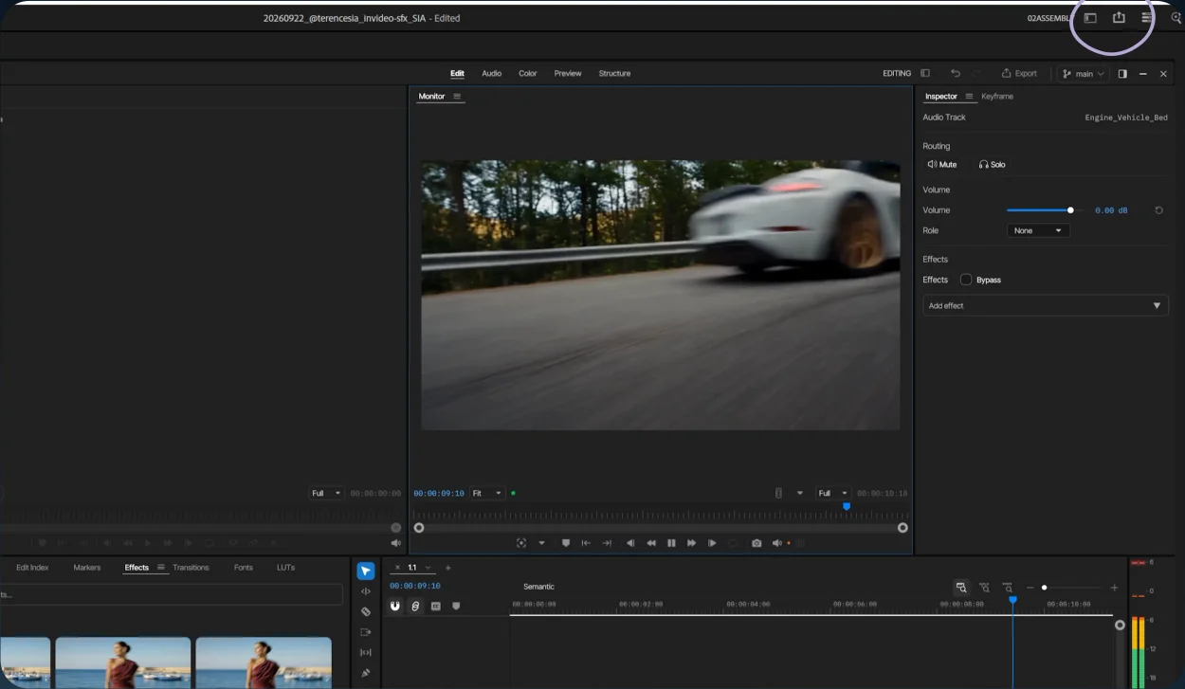Toggle timeline snapping magnet
This screenshot has height=689, width=1185.
point(395,606)
